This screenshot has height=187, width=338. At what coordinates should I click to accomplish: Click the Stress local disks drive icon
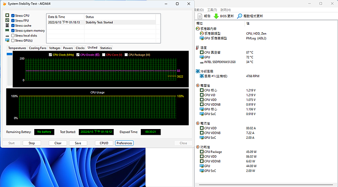click(8, 36)
